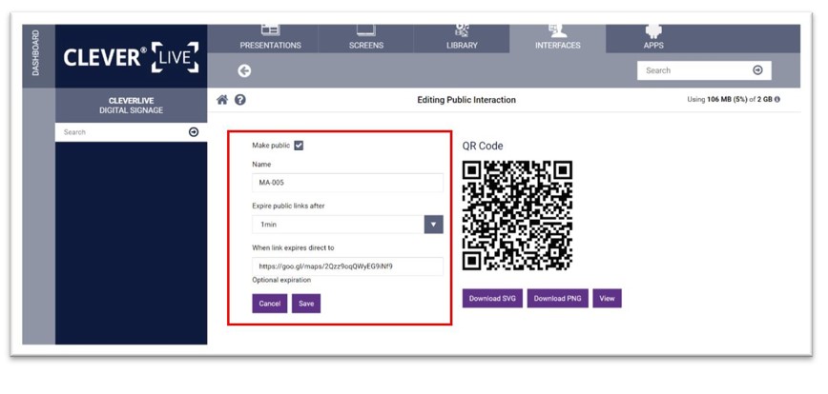Image resolution: width=828 pixels, height=394 pixels.
Task: Save the public interaction
Action: pyautogui.click(x=306, y=304)
